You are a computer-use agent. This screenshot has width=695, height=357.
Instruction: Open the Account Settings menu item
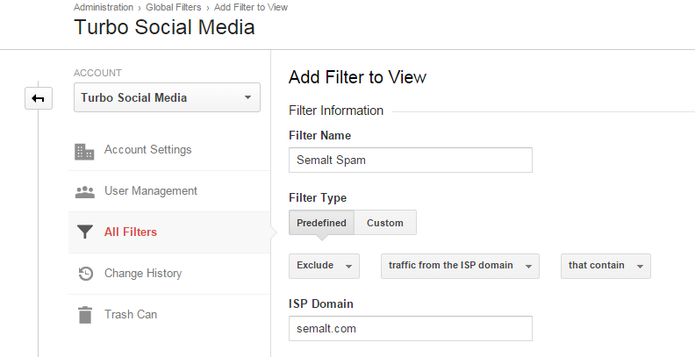(x=147, y=150)
